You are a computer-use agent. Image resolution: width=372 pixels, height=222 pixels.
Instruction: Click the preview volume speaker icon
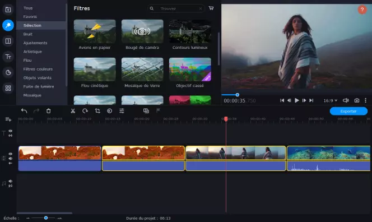[x=346, y=100]
